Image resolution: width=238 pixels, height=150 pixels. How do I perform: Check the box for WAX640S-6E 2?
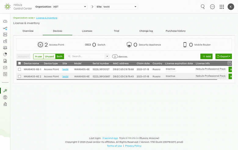20,77
